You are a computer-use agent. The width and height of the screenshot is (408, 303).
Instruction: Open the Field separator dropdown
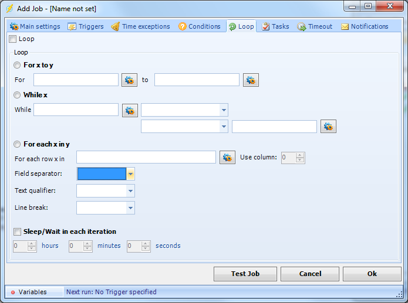pos(131,174)
